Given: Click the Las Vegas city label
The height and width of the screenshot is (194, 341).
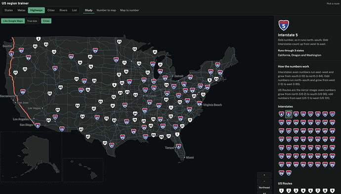Looking at the screenshot, I should tap(35, 108).
